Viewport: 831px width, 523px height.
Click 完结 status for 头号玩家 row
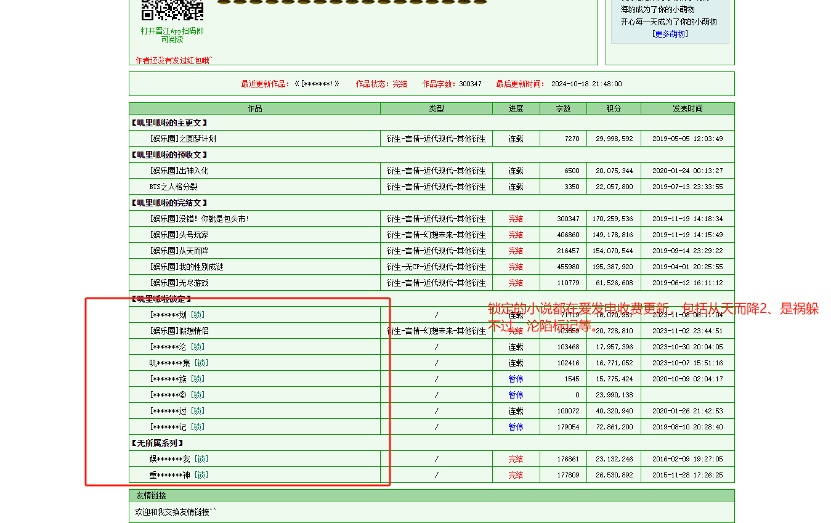tap(516, 235)
